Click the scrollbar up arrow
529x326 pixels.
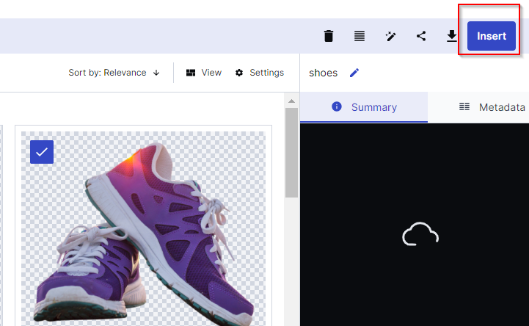pos(291,101)
